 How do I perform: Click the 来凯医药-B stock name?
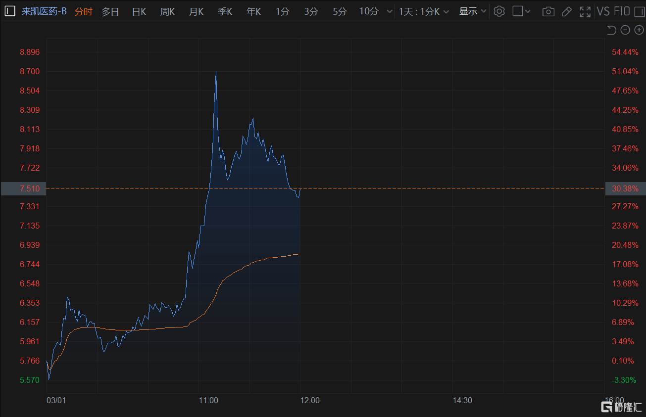point(44,11)
